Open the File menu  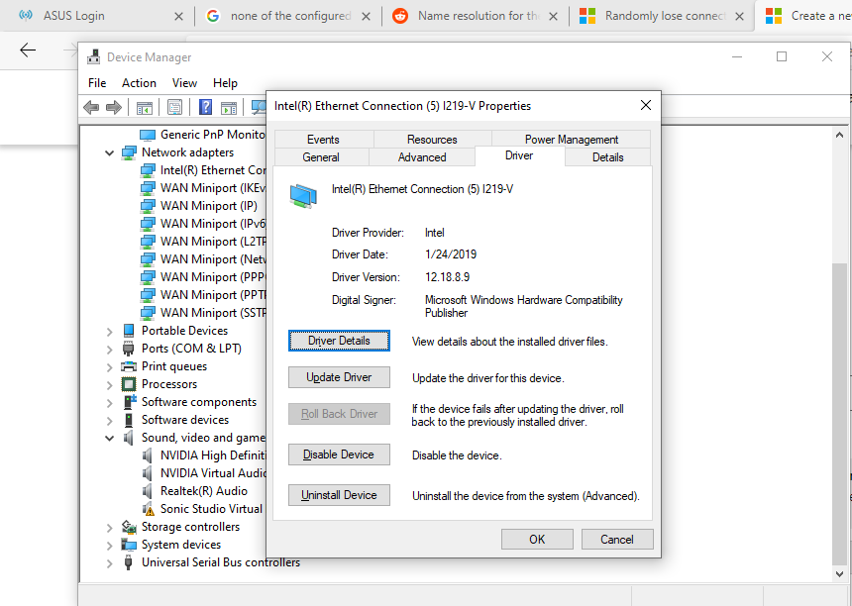click(x=97, y=83)
